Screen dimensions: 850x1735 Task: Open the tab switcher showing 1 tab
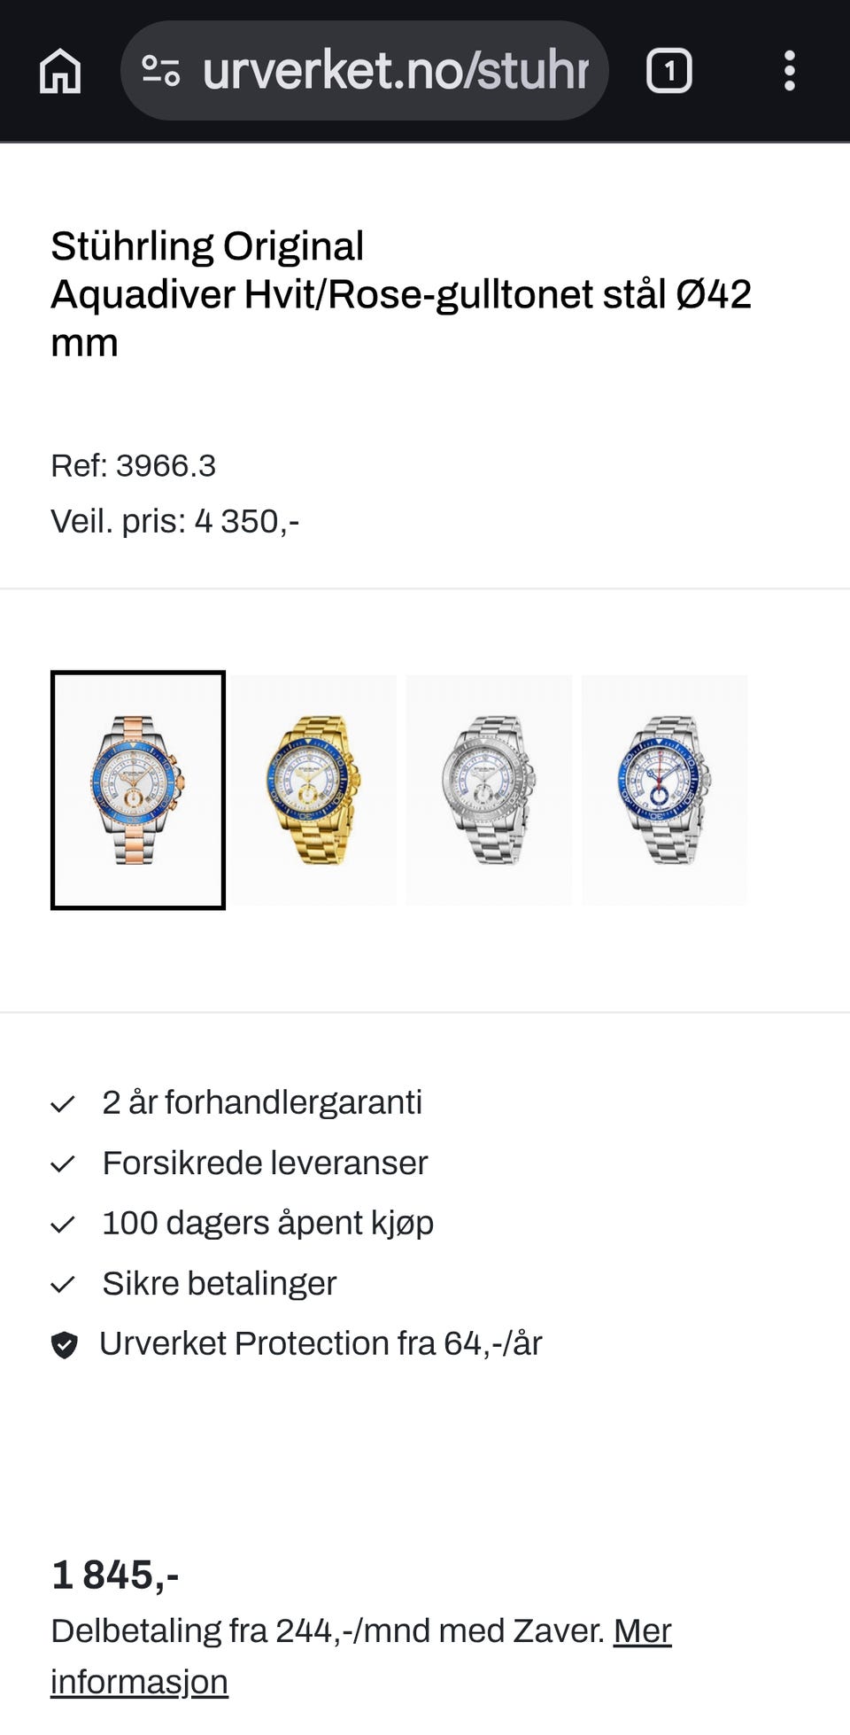tap(669, 71)
